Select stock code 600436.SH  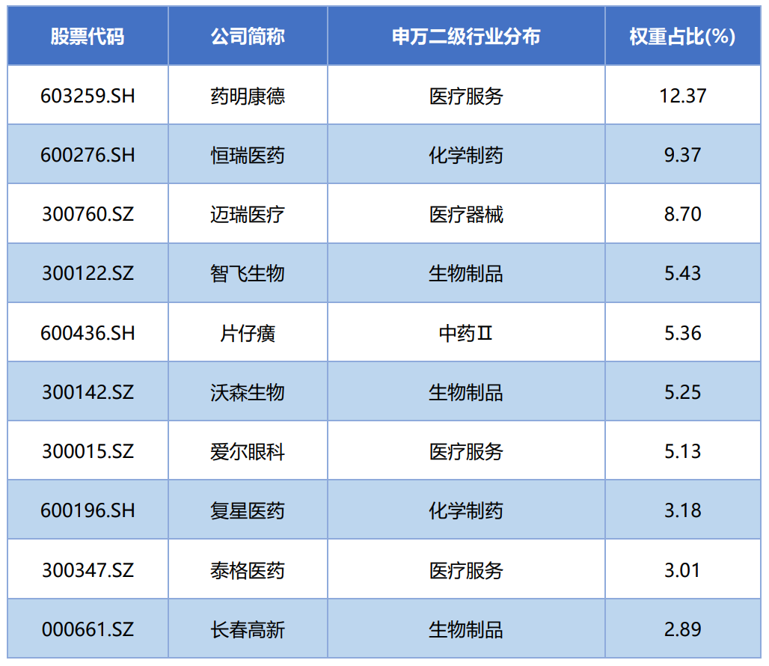(x=88, y=333)
